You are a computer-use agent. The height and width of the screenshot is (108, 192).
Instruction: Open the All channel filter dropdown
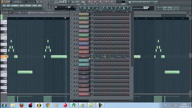(x=79, y=101)
